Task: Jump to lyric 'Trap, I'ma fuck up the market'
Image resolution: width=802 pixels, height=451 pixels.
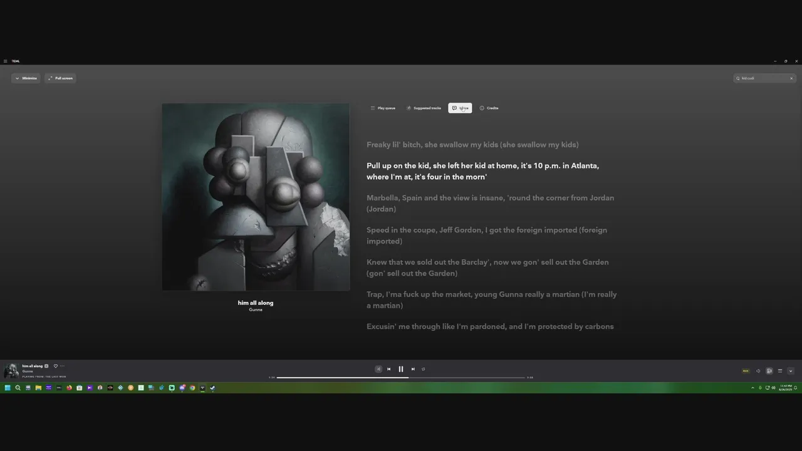Action: 492,300
